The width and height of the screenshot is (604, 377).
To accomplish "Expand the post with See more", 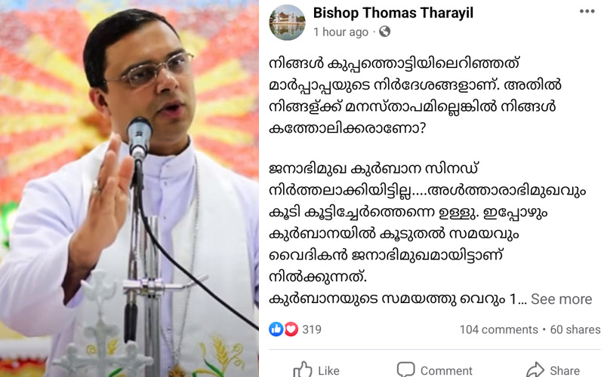I will (x=561, y=299).
